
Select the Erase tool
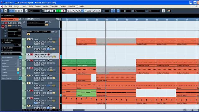click(x=80, y=11)
